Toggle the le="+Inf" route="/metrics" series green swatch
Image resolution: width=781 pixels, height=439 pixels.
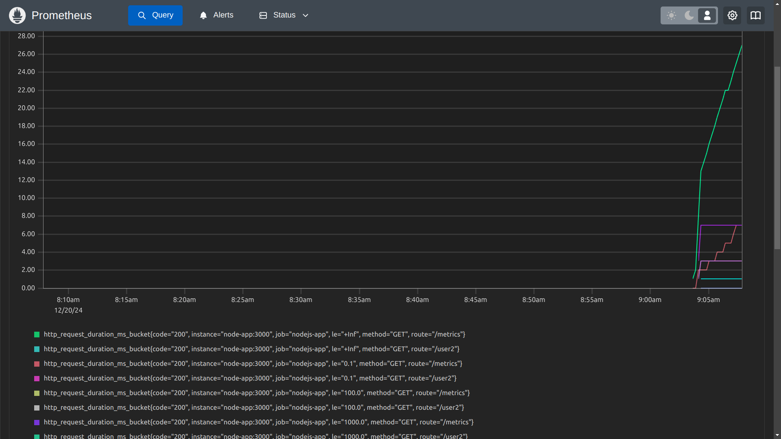[37, 335]
